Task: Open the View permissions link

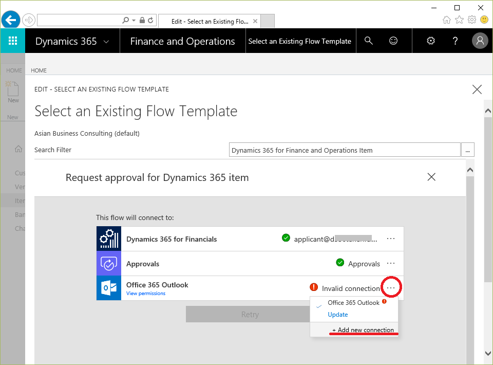Action: 145,293
